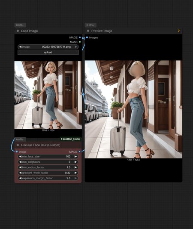The image size is (193, 229).
Task: Click the FaceBlur_Node badge label
Action: coord(70,139)
